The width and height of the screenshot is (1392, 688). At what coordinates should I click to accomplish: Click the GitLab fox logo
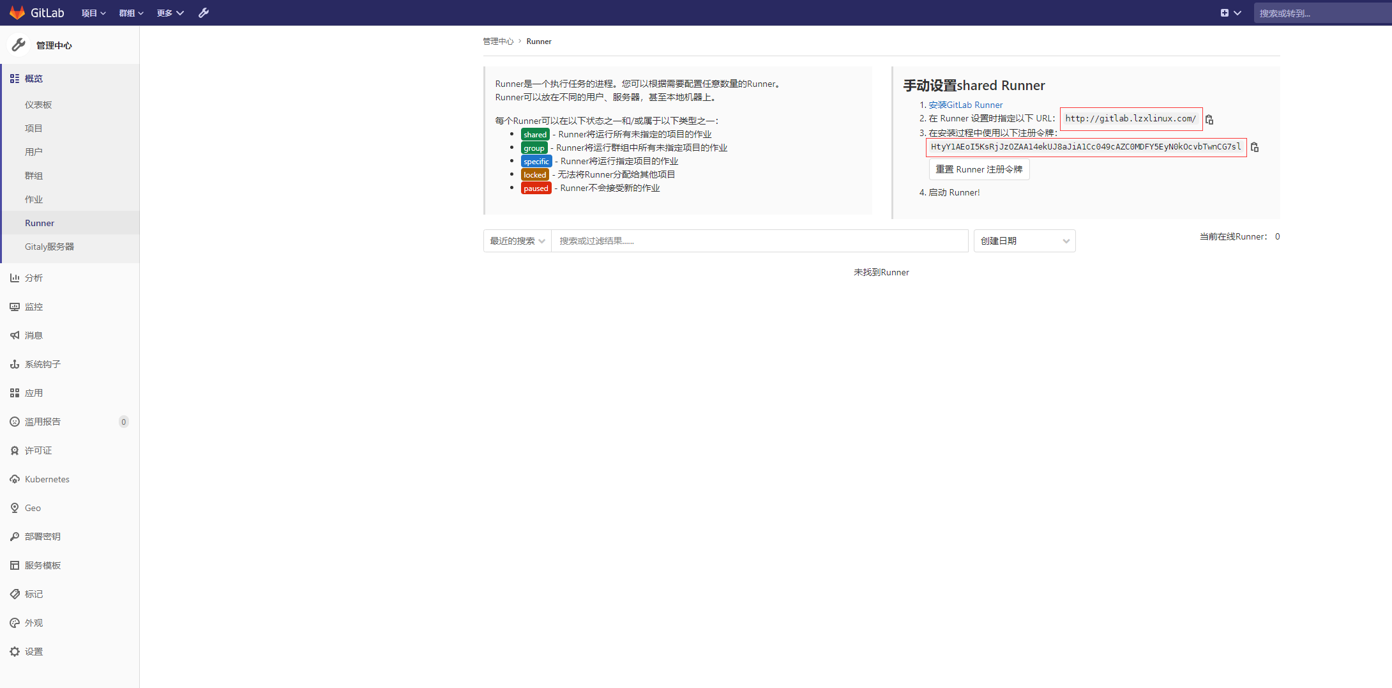[x=17, y=13]
